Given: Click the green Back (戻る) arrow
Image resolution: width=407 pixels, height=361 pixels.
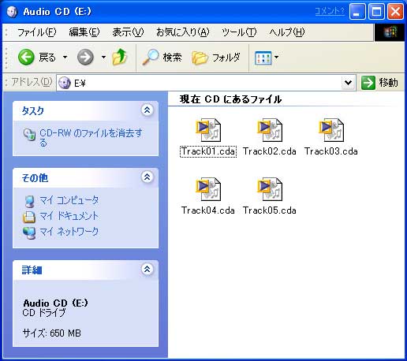Looking at the screenshot, I should tap(26, 57).
